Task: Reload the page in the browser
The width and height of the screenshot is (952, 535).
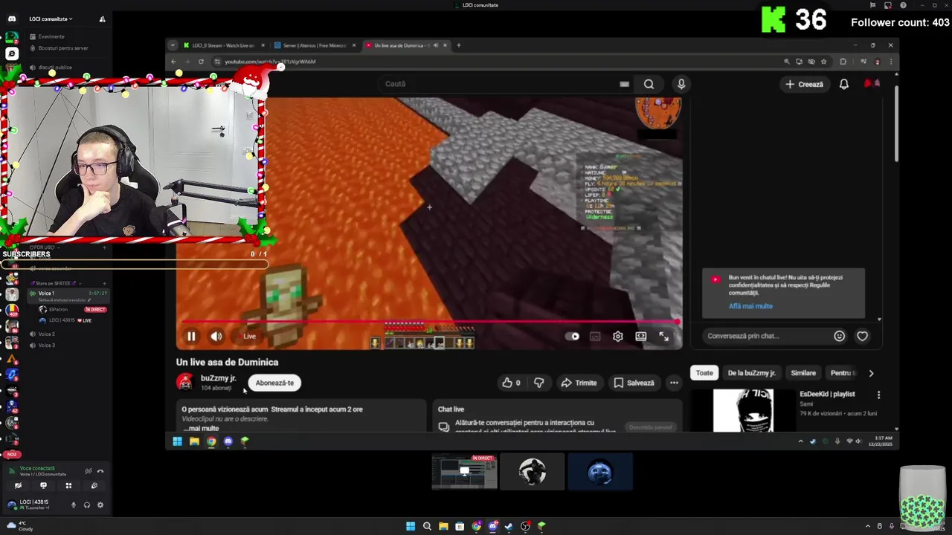Action: pyautogui.click(x=201, y=62)
